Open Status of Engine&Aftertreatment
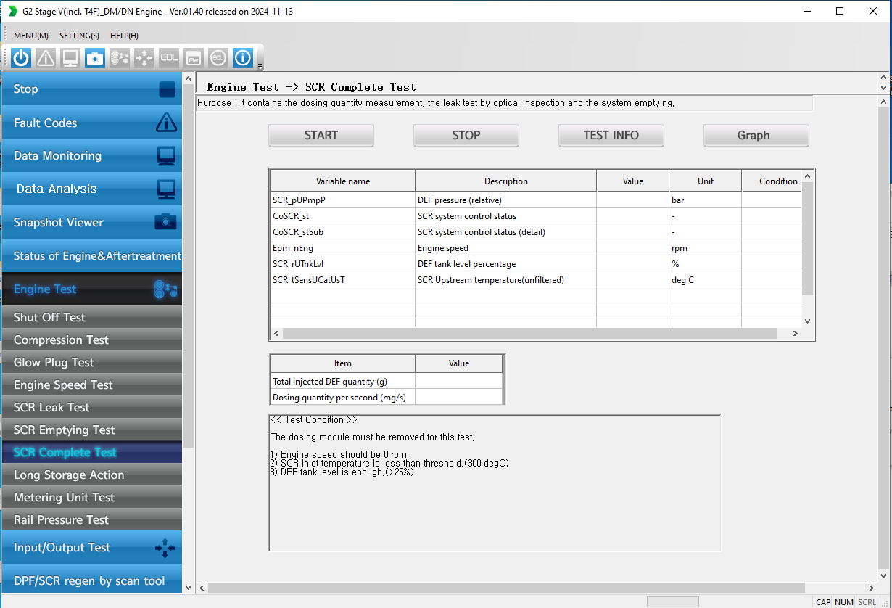Viewport: 892px width, 608px height. [x=91, y=256]
